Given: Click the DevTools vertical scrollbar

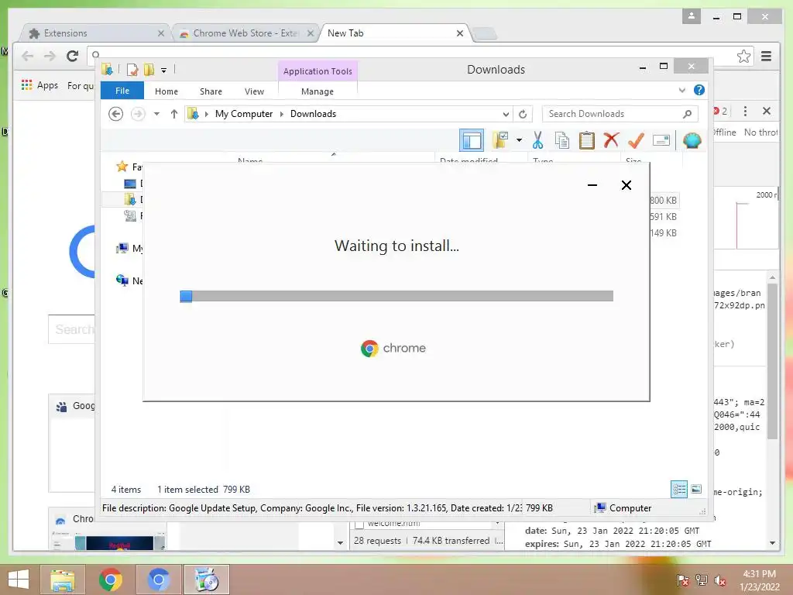Looking at the screenshot, I should click(772, 359).
